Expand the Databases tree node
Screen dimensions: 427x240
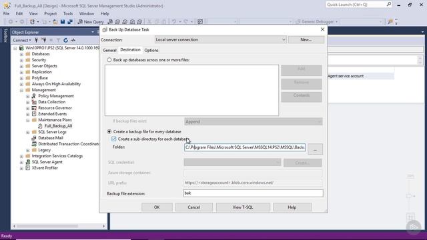tap(21, 54)
